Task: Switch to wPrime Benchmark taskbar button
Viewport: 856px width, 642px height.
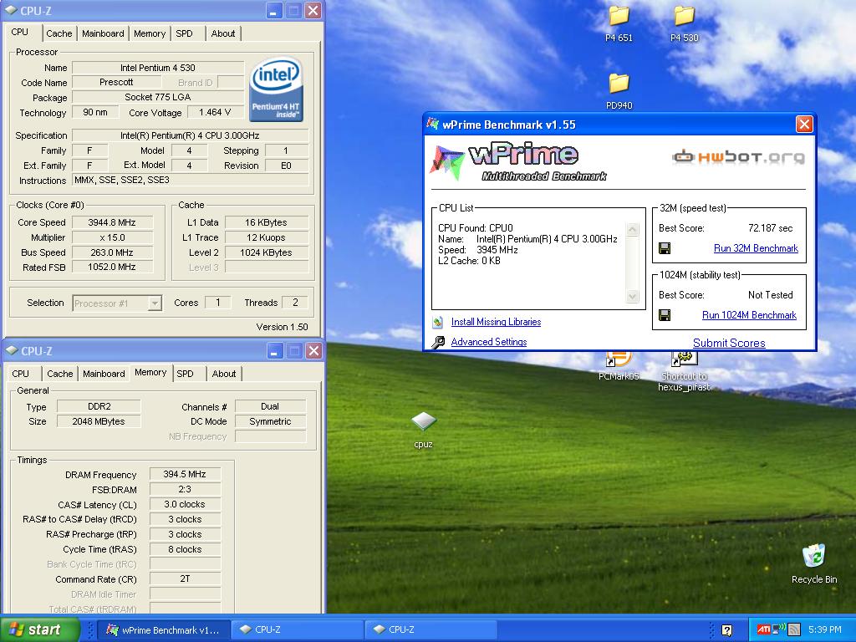Action: point(164,630)
